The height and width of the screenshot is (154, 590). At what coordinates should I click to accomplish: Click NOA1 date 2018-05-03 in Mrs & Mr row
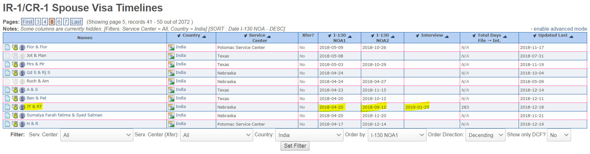(331, 64)
